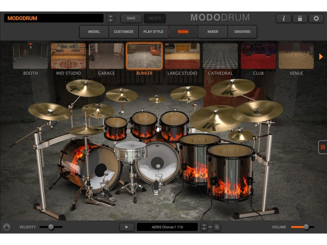Select the CATHEDRAL room
327x245 pixels.
coord(220,55)
